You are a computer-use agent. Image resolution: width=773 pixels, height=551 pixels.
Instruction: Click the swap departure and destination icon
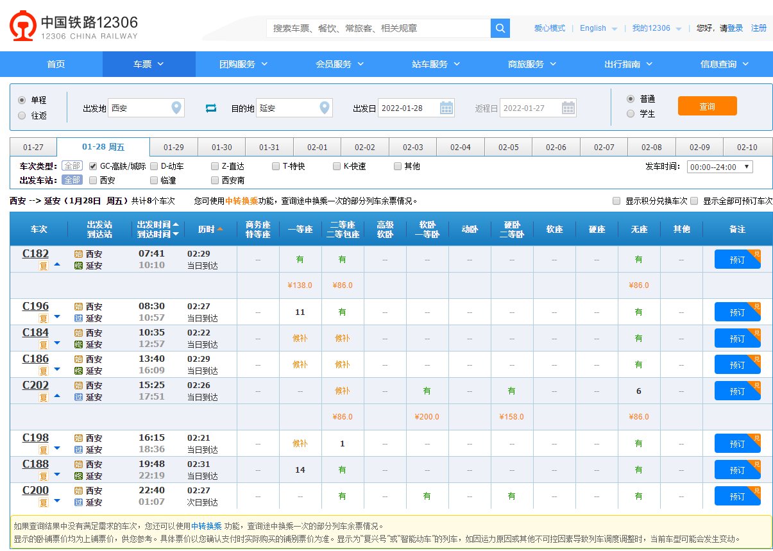[x=211, y=108]
